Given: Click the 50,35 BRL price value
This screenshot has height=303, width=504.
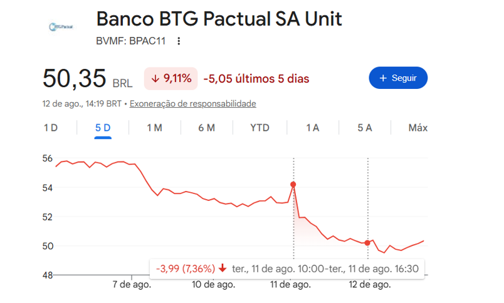Looking at the screenshot, I should (x=87, y=78).
